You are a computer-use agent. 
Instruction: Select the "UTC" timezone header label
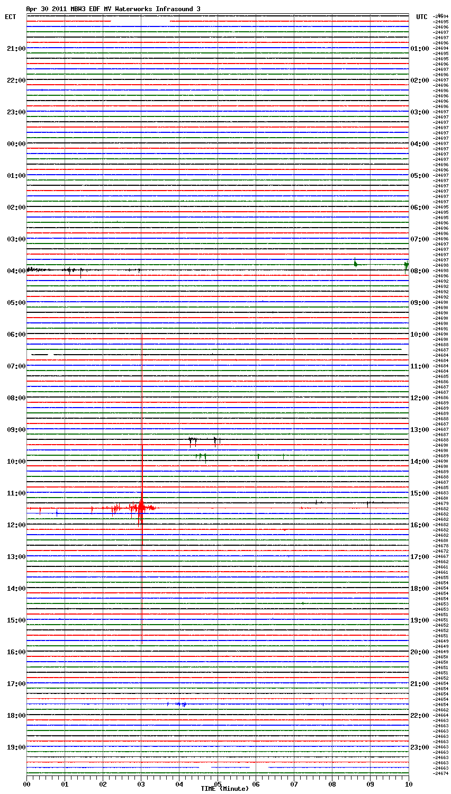pyautogui.click(x=421, y=17)
